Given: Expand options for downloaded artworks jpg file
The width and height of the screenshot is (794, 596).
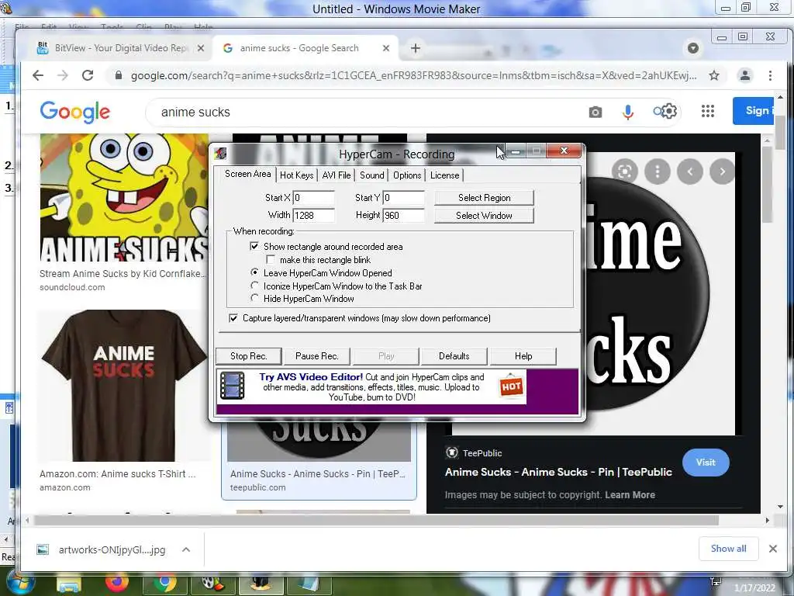Looking at the screenshot, I should coord(186,549).
